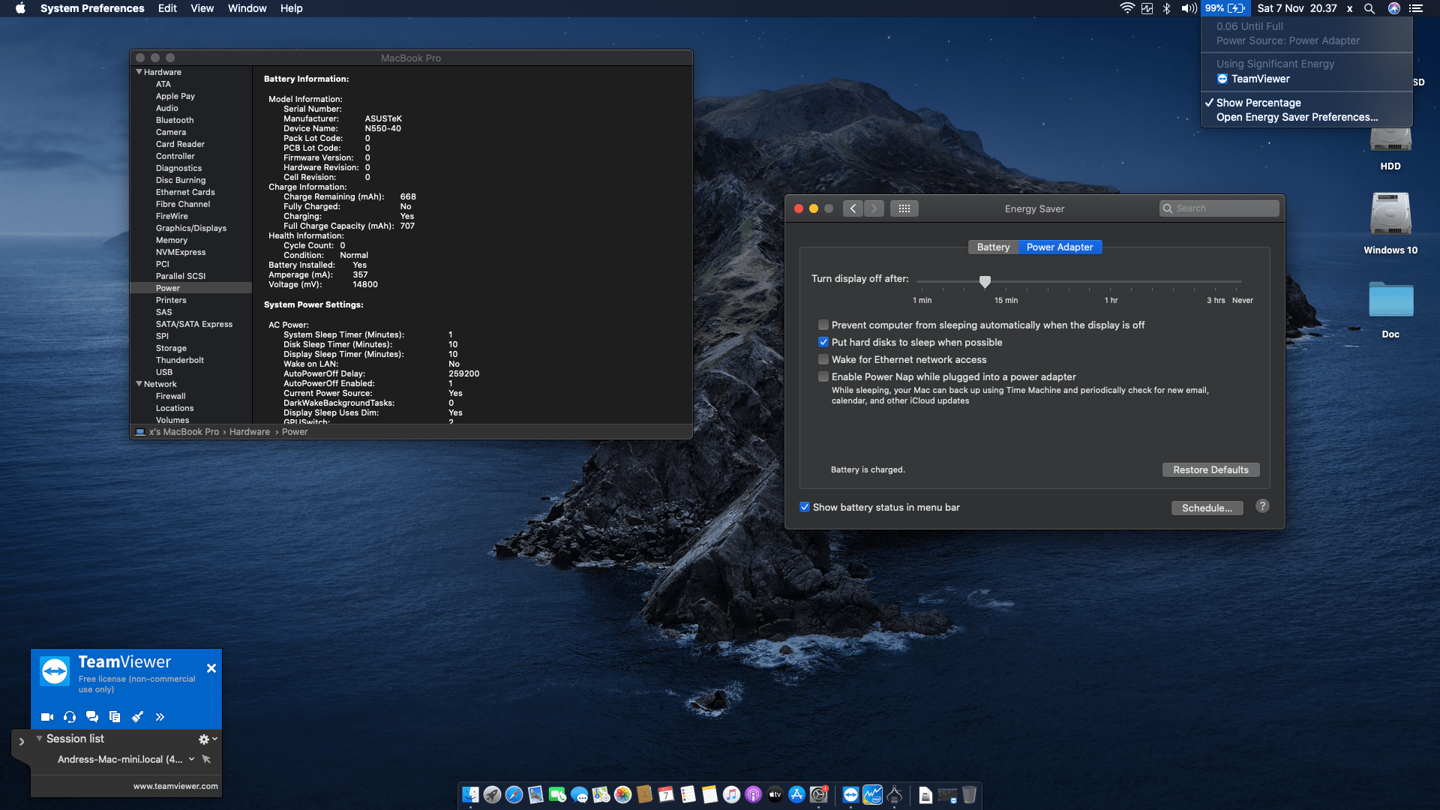
Task: Uncheck Put hard disks to sleep when possible
Action: point(823,342)
